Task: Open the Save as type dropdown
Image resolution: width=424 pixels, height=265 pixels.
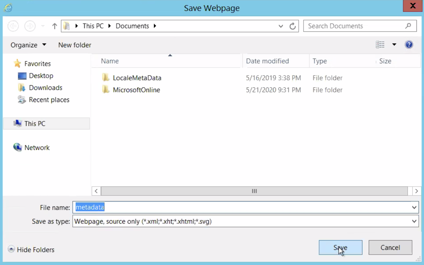Action: click(x=414, y=221)
